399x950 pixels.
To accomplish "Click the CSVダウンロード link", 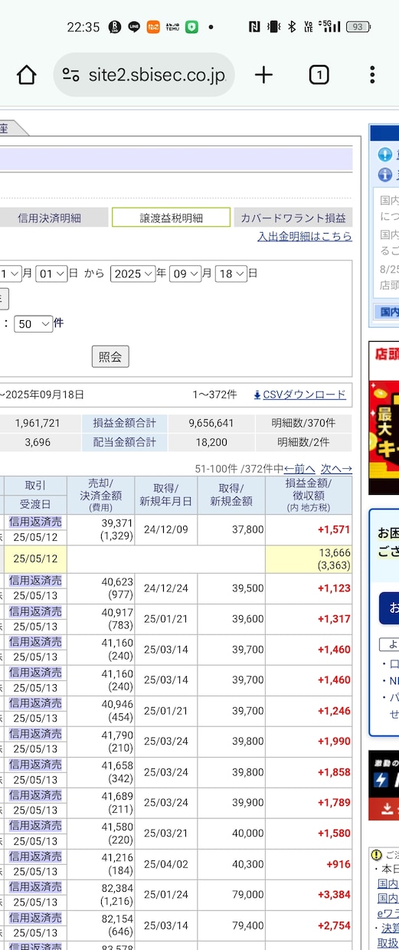I will (x=305, y=395).
